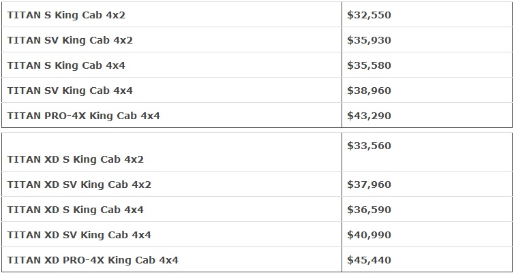Select the $35,580 price cell
Screen dimensions: 514x273
click(x=369, y=65)
